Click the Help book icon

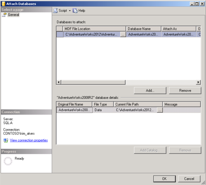[x=75, y=10]
